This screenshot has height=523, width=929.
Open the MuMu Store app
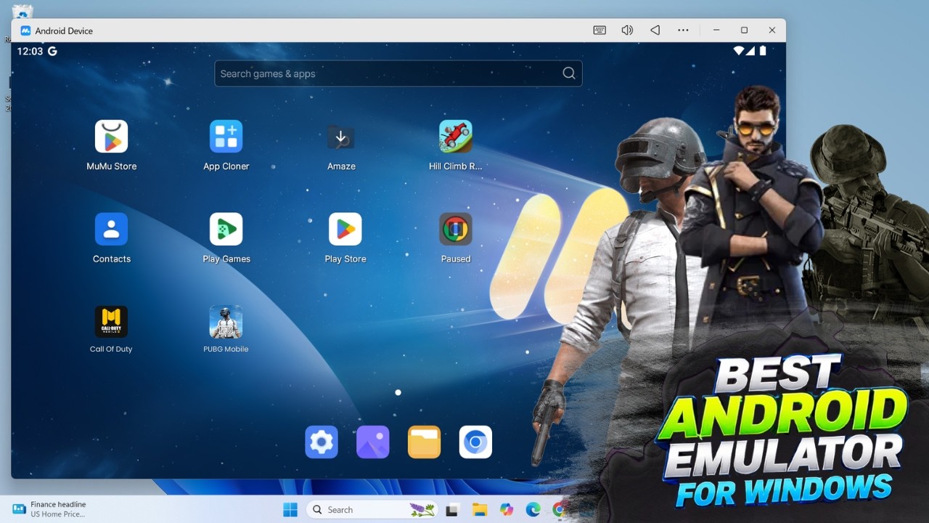click(x=111, y=137)
